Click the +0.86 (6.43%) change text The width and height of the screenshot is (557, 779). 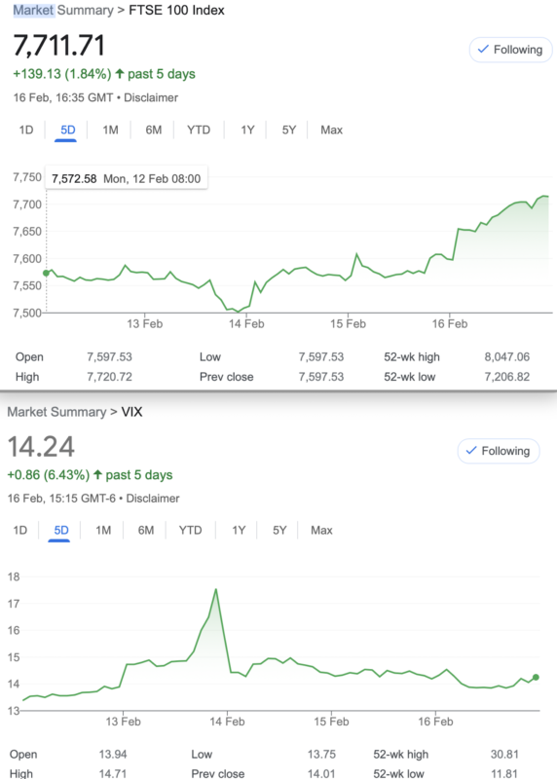coord(48,475)
